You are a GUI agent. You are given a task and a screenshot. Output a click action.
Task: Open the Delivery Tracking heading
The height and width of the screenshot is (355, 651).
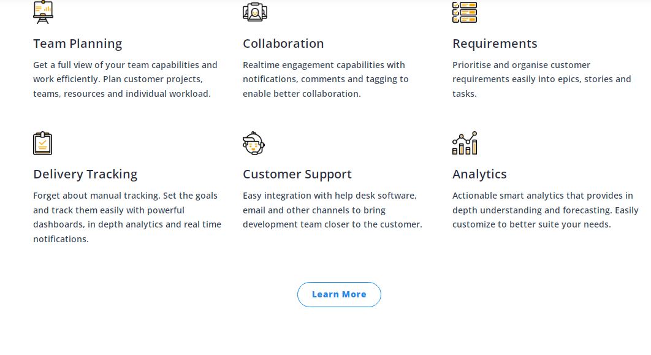point(85,174)
